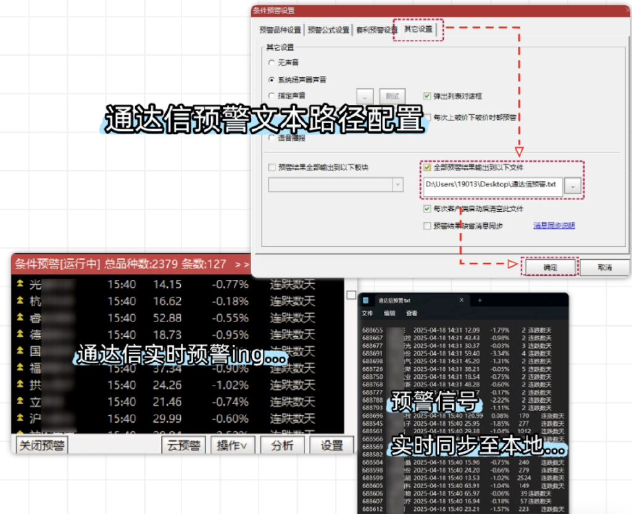Click the alert arrow icon beside 光
632x514 pixels.
click(x=20, y=284)
